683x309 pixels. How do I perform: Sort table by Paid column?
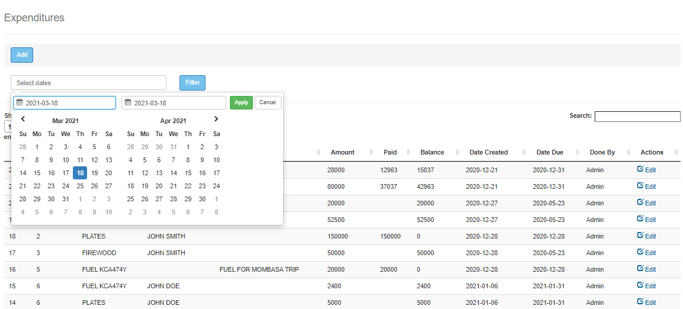390,153
